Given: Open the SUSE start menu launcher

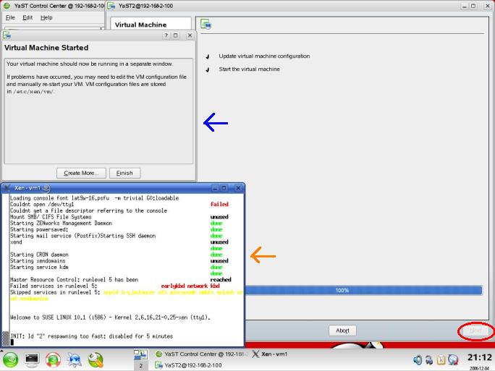Looking at the screenshot, I should [x=10, y=359].
